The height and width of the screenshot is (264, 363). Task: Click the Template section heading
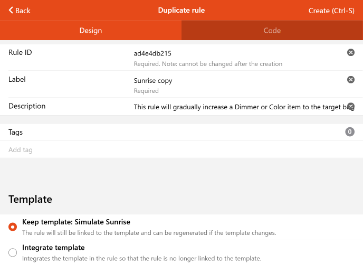(x=30, y=199)
